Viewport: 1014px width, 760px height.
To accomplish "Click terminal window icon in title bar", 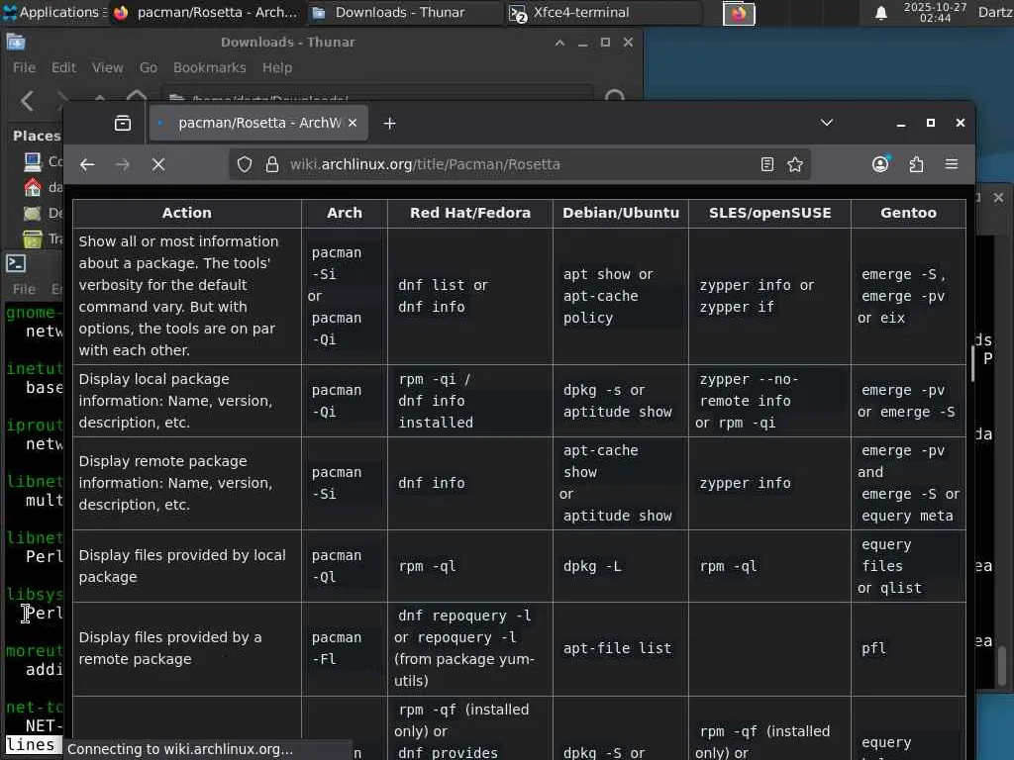I will (x=16, y=263).
